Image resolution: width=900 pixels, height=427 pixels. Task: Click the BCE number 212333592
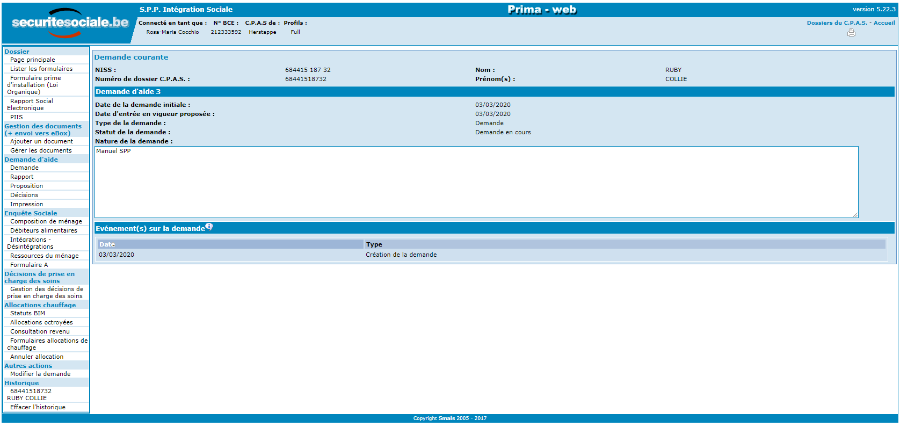[226, 32]
